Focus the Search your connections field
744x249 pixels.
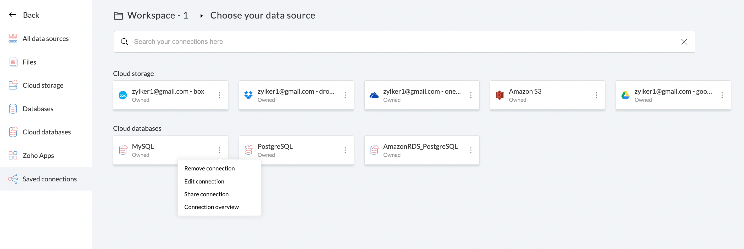404,42
